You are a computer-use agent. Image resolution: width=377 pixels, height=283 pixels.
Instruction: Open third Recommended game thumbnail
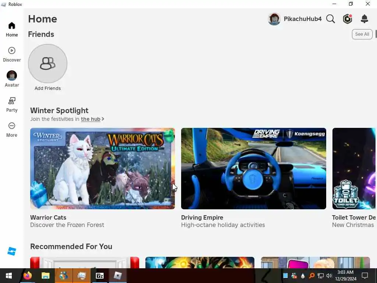click(315, 262)
